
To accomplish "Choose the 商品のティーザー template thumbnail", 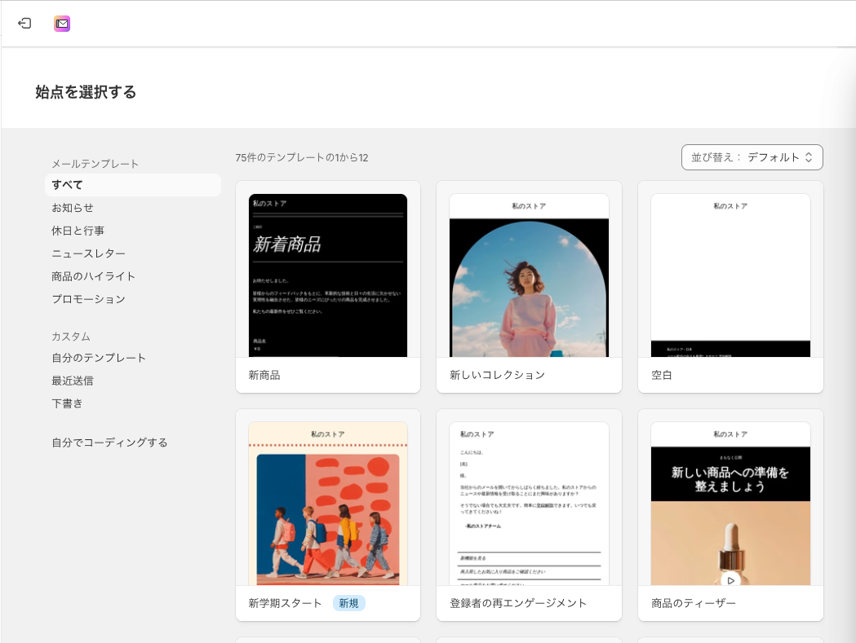I will pyautogui.click(x=730, y=504).
